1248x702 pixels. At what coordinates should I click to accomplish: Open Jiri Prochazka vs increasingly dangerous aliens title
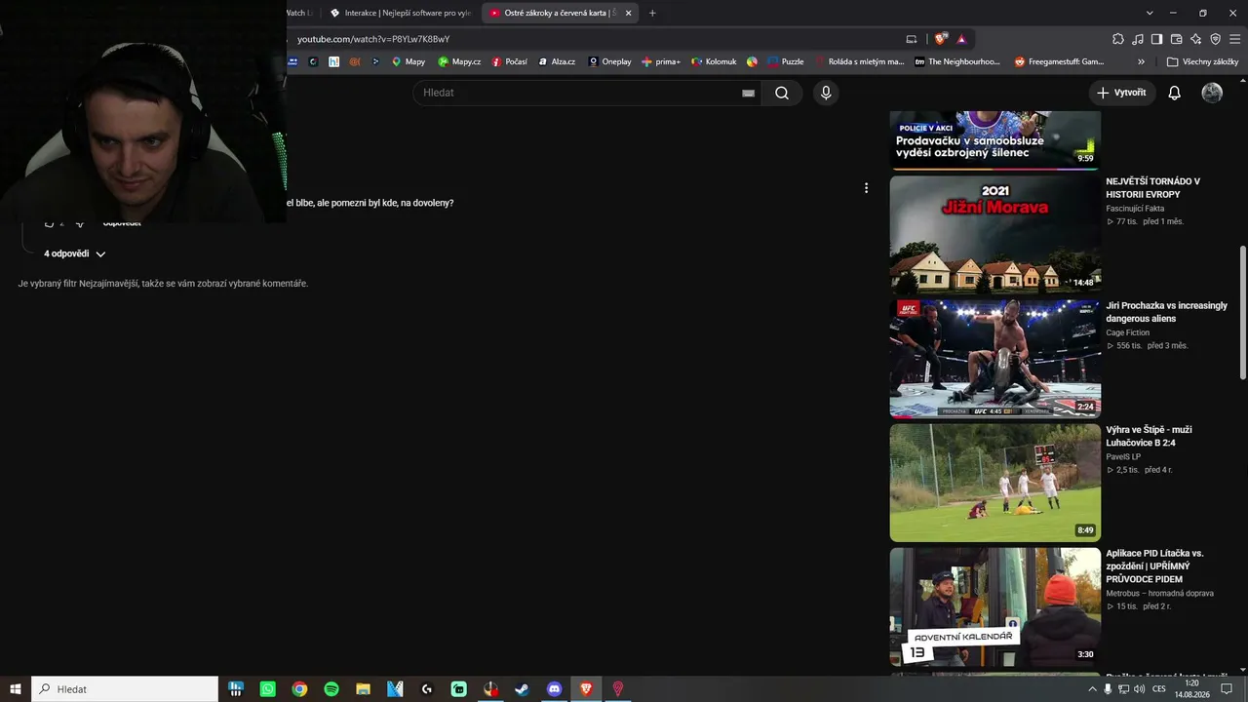(1166, 312)
